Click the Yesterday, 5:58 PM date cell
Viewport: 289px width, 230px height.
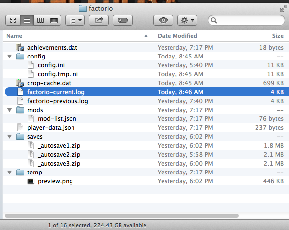coord(185,155)
